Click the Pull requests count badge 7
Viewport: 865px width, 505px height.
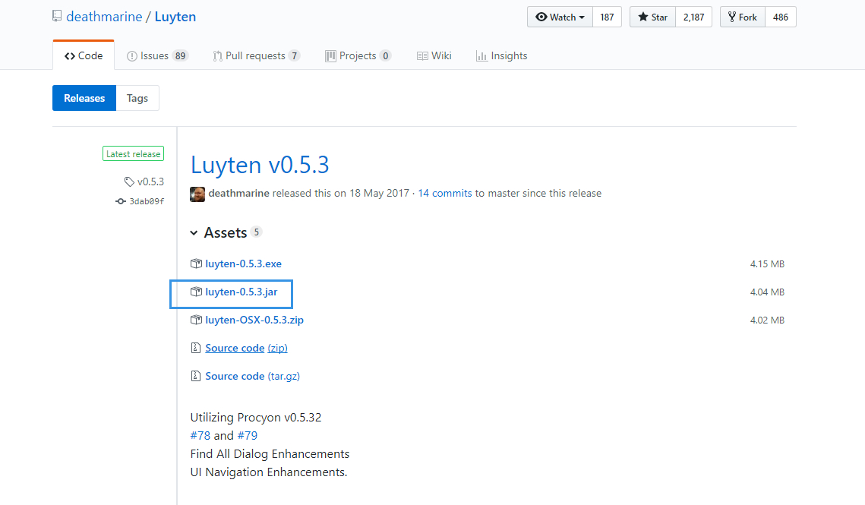coord(295,55)
